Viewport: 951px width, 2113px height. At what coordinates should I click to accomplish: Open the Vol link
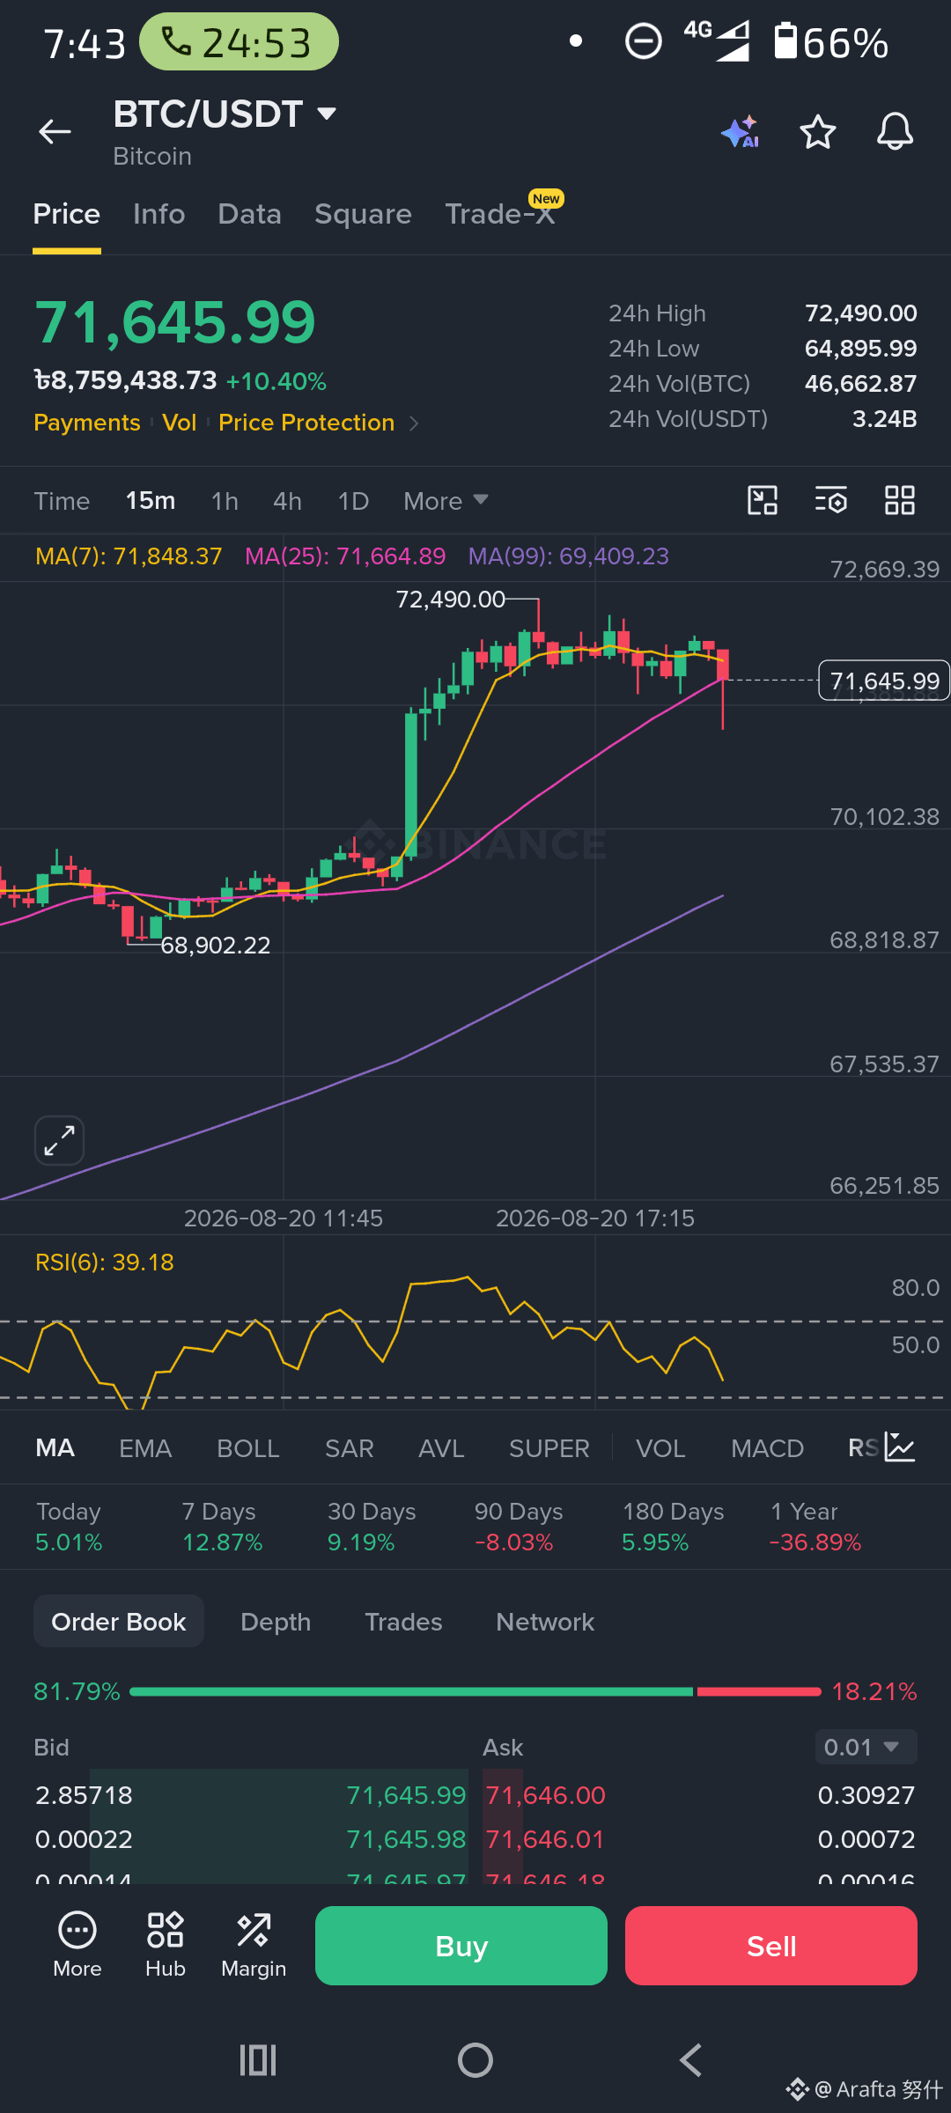pos(180,423)
